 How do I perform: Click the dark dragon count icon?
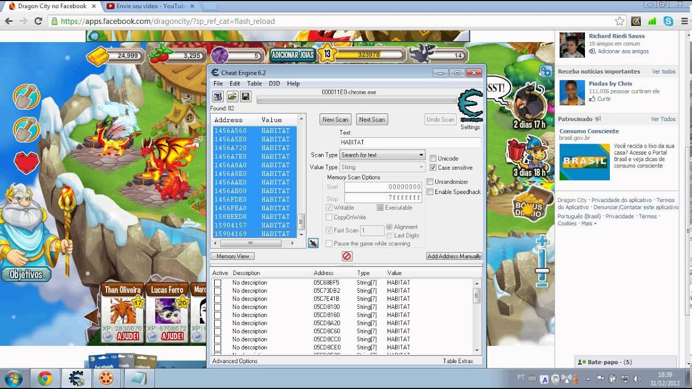click(422, 54)
